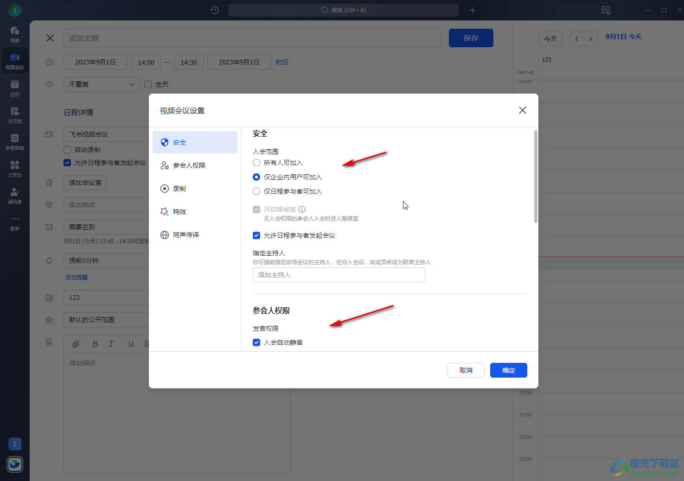Select 仅日程参与者可加入 radio option
684x481 pixels.
(x=256, y=191)
